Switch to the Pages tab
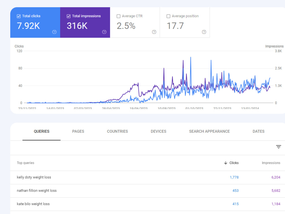This screenshot has width=285, height=214. click(x=78, y=131)
